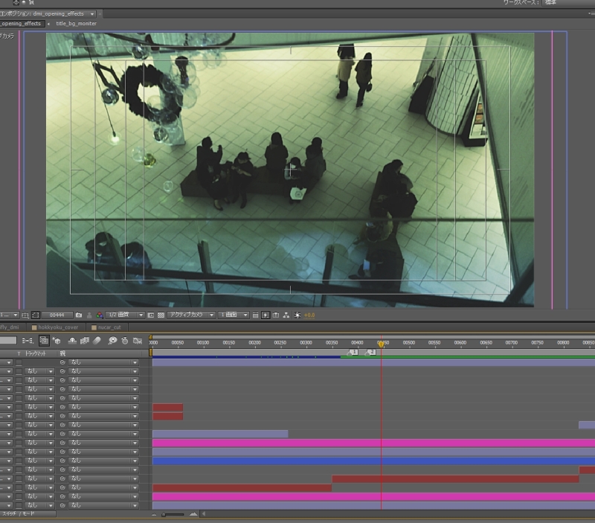The height and width of the screenshot is (523, 595).
Task: Open the graph editor icon in timeline
Action: [138, 341]
